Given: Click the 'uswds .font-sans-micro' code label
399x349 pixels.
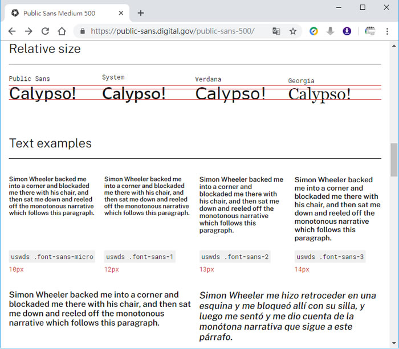Looking at the screenshot, I should (52, 257).
